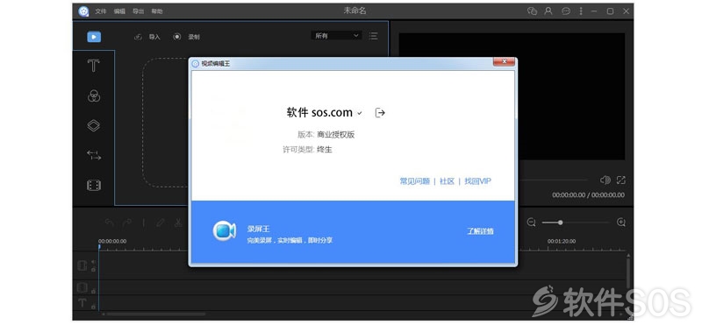This screenshot has width=702, height=325.
Task: Open the 所有 media filter dropdown
Action: point(337,36)
